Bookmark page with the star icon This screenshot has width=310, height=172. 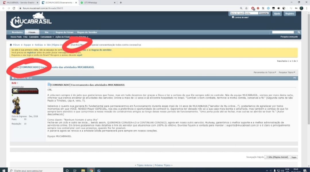pos(246,8)
